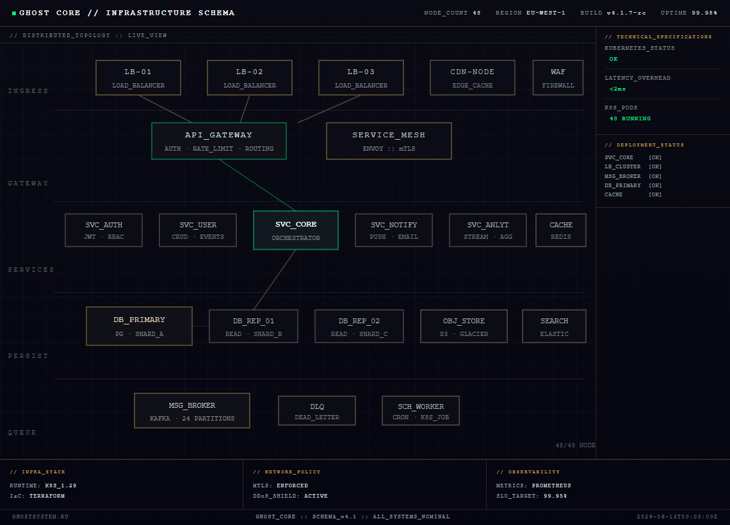Select the CACHE redis node
This screenshot has height=525, width=730.
pos(561,230)
